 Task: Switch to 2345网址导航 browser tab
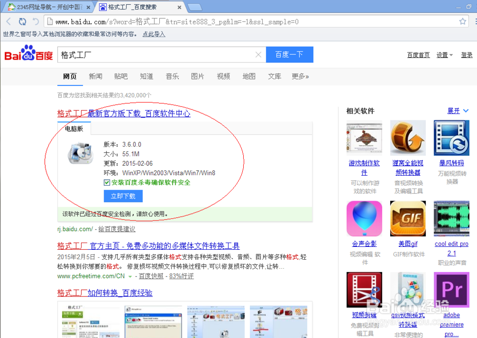[49, 7]
